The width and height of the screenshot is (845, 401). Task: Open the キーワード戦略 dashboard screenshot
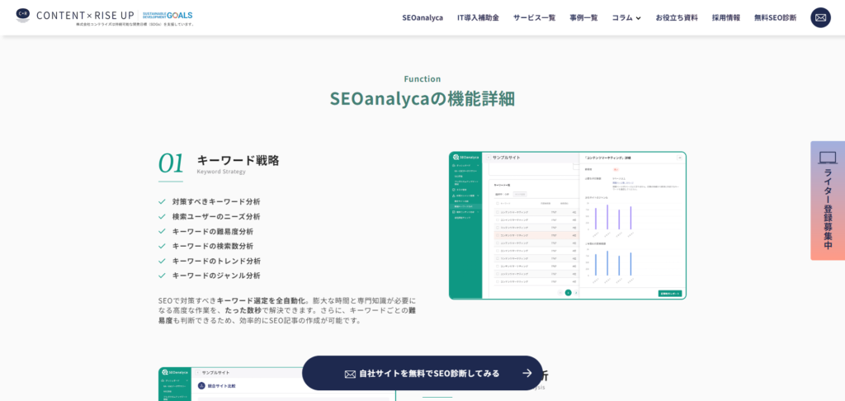[x=568, y=225]
